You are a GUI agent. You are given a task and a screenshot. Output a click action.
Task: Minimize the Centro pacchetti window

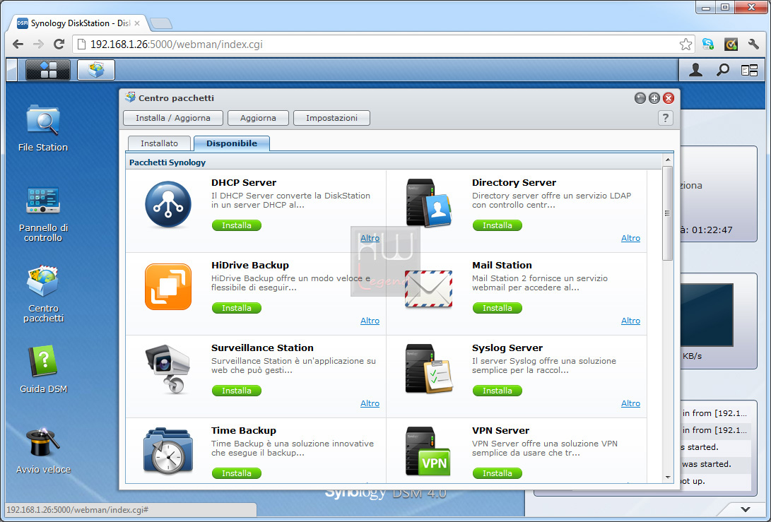640,98
